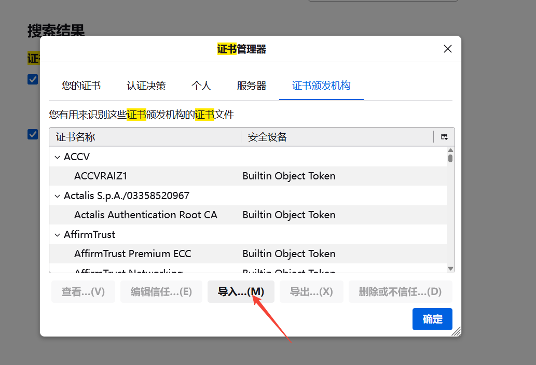Click the 导入...(M) button
Screen dimensions: 536x365
pyautogui.click(x=241, y=291)
